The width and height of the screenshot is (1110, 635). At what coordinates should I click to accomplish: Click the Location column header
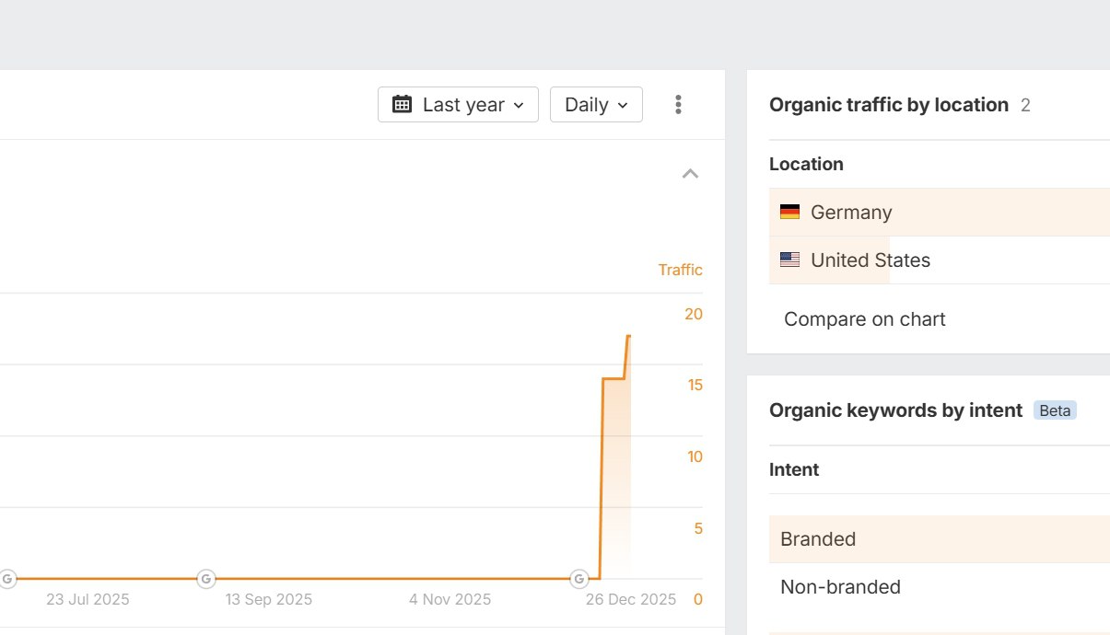[x=806, y=164]
